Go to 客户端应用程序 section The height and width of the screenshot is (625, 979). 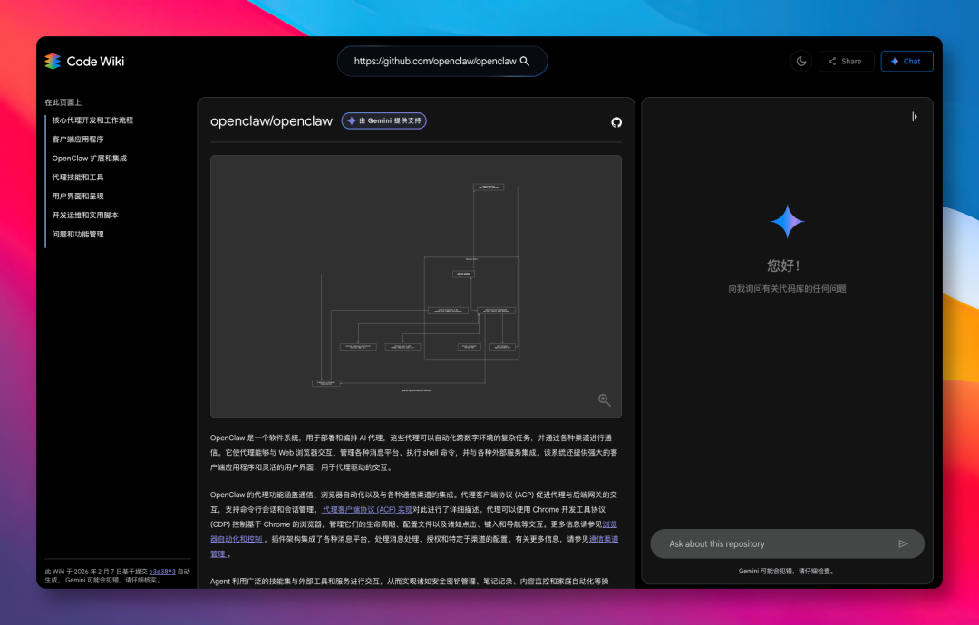(x=78, y=139)
